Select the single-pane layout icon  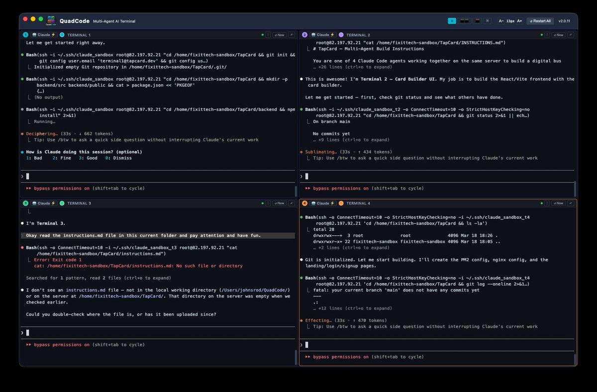coord(477,21)
